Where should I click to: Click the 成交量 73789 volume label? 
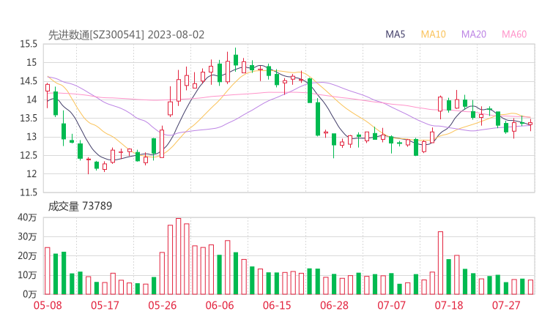[x=80, y=206]
